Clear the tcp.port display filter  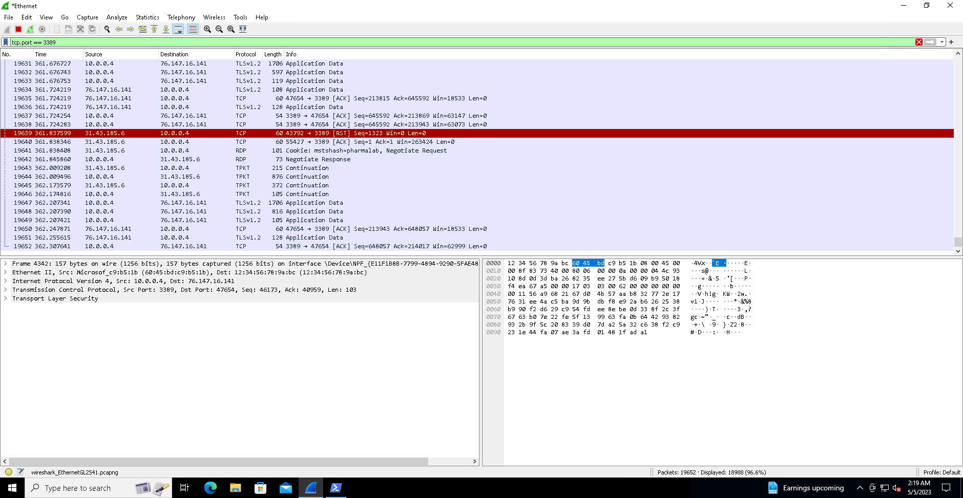click(918, 42)
